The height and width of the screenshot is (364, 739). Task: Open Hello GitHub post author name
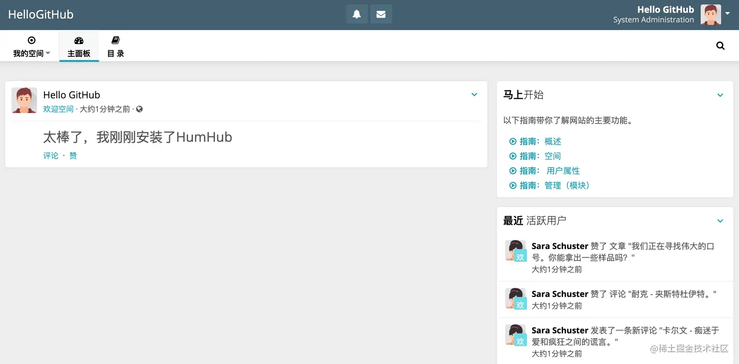tap(71, 95)
